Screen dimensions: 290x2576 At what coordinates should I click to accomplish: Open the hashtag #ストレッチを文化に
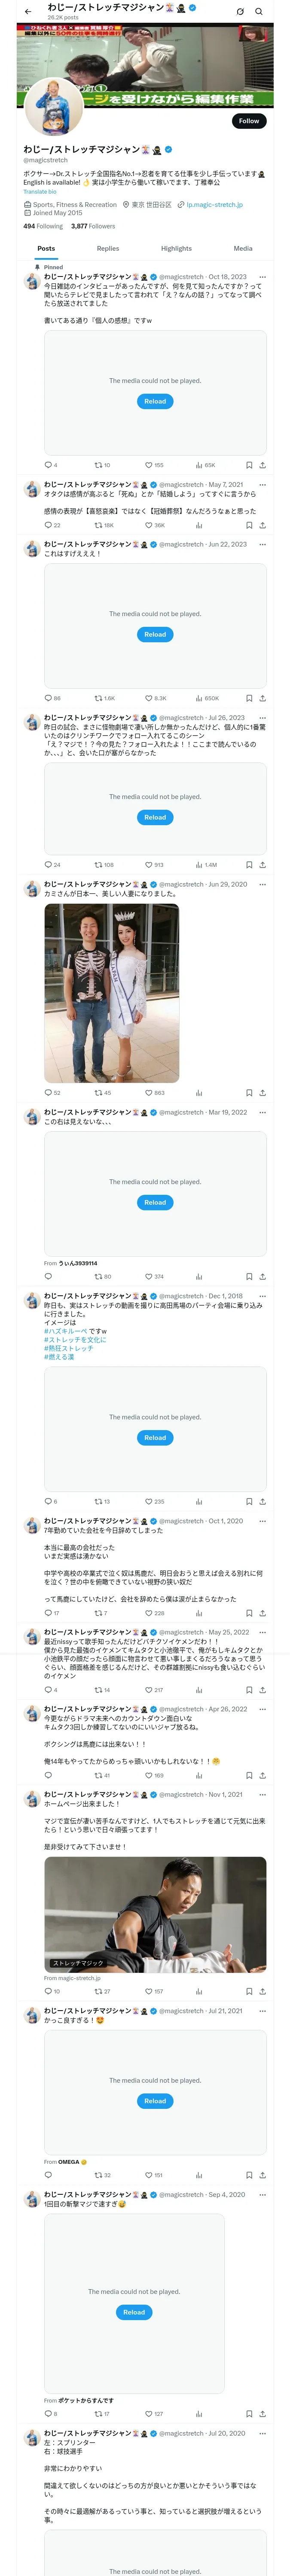75,1340
